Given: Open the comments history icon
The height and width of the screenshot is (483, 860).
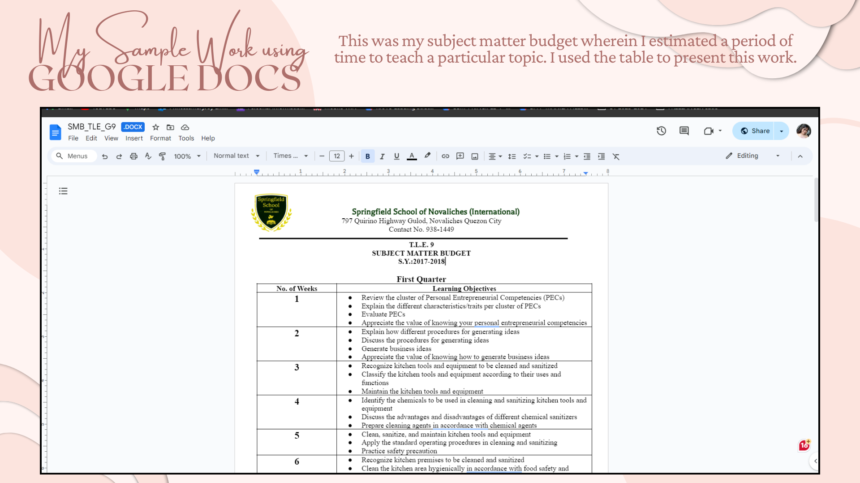Looking at the screenshot, I should coord(684,131).
